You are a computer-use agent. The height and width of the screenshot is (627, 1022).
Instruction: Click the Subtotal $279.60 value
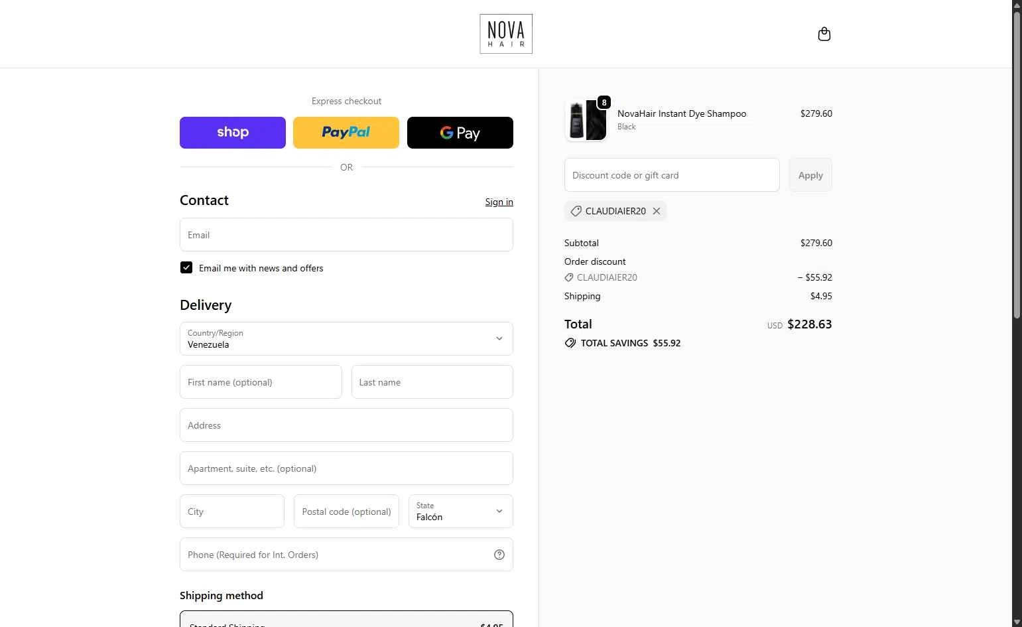click(x=816, y=243)
